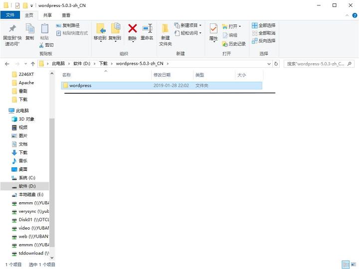Click Invert Selection (反向选择)
This screenshot has height=269, width=359.
pyautogui.click(x=264, y=41)
